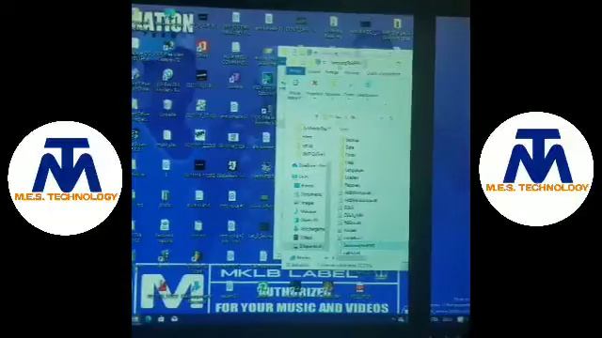Open Microsoft Store from the taskbar

coord(161,319)
